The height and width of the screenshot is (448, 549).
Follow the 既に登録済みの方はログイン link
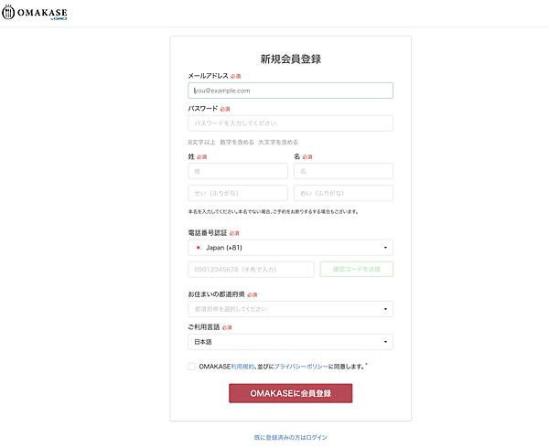pos(291,438)
